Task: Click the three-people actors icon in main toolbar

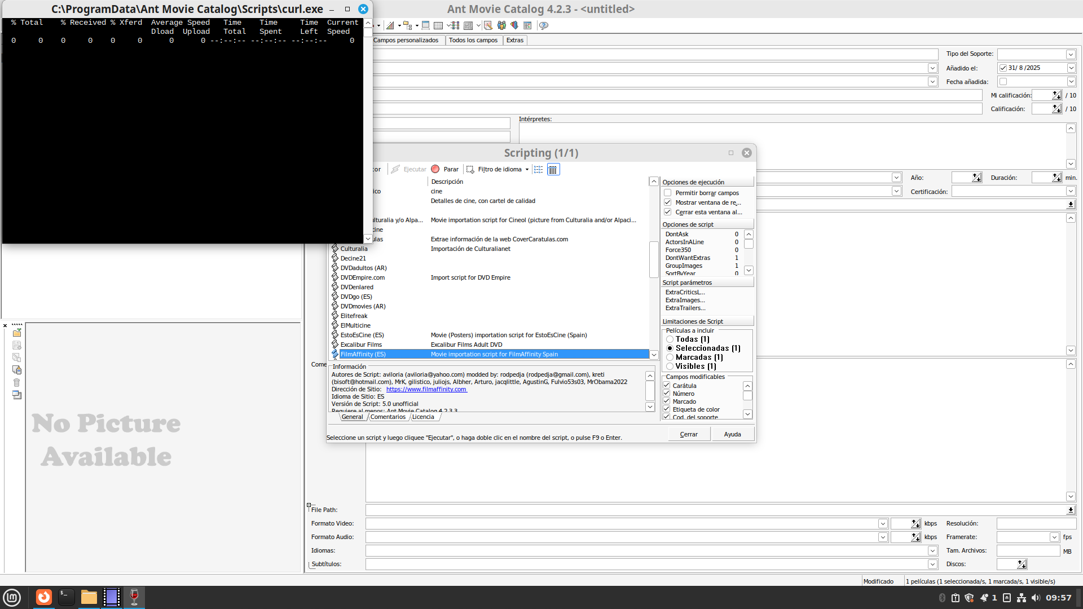Action: 501,25
